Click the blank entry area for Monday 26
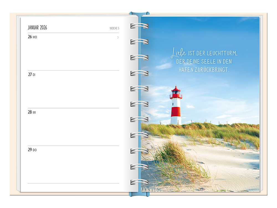The height and width of the screenshot is (208, 277). click(73, 54)
